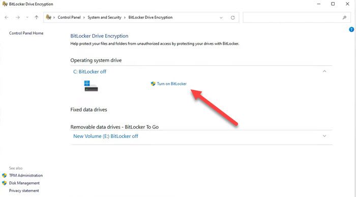This screenshot has width=356, height=197.
Task: Click the Refresh button in address bar
Action: [x=233, y=17]
